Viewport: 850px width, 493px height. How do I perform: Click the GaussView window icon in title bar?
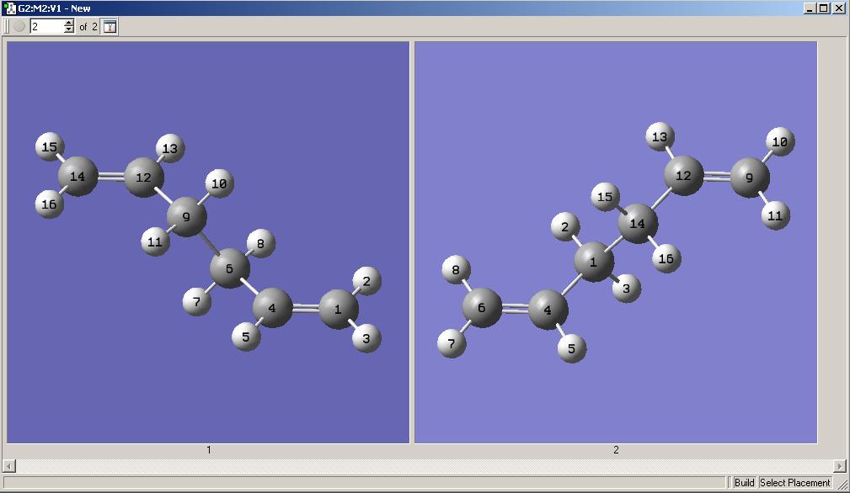(x=10, y=8)
